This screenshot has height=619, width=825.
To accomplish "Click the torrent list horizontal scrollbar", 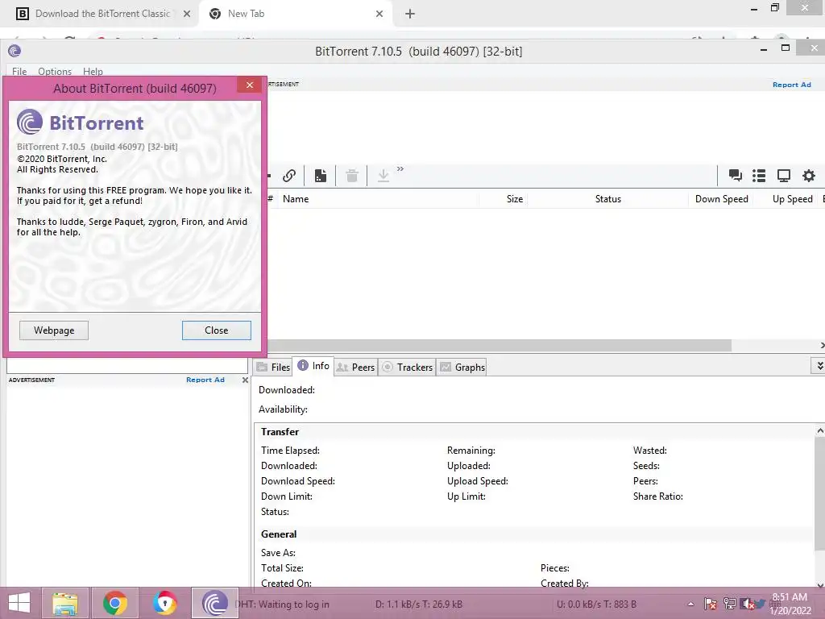I will [x=500, y=345].
